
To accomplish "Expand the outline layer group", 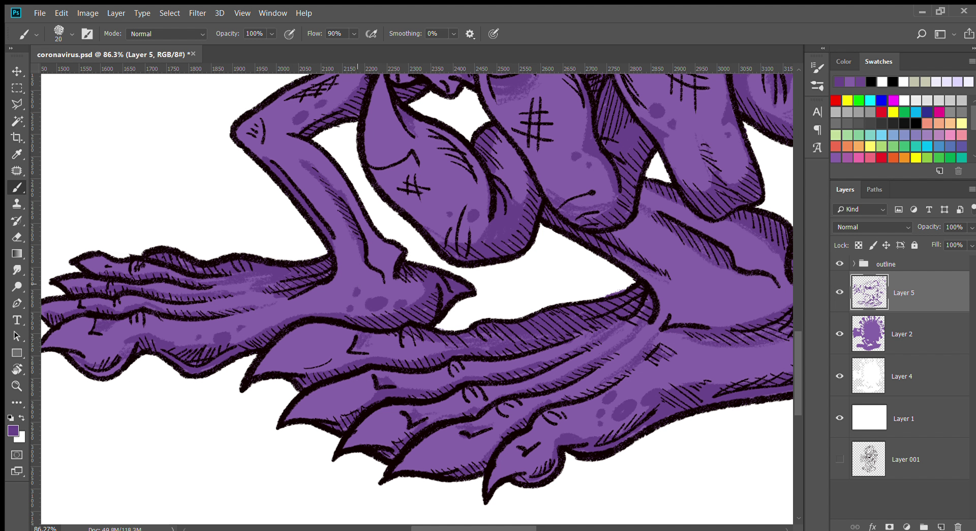I will [x=854, y=263].
